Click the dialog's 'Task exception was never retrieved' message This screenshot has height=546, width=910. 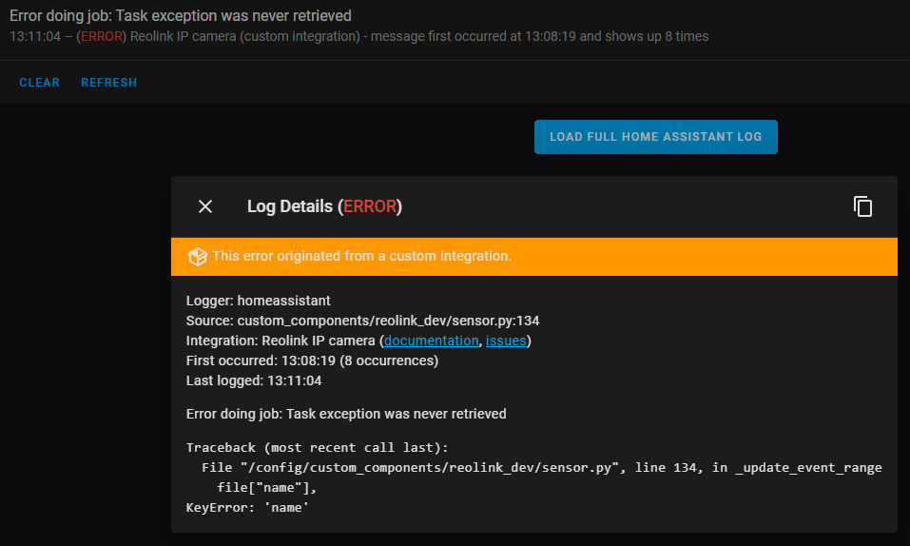346,414
